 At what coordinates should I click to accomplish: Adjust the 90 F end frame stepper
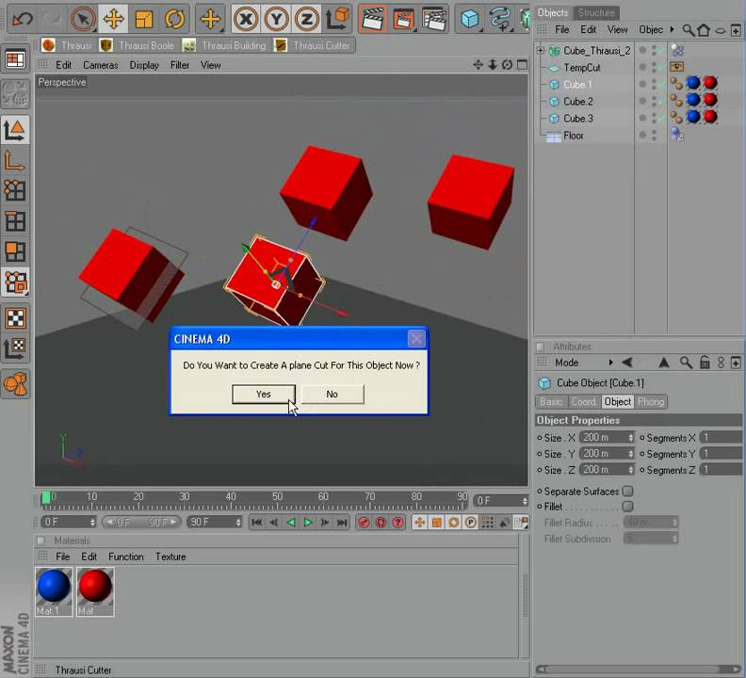pyautogui.click(x=238, y=522)
